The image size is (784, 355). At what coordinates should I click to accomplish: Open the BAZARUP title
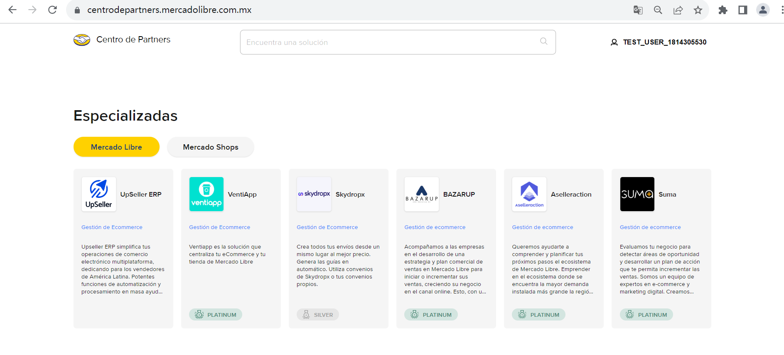(459, 194)
